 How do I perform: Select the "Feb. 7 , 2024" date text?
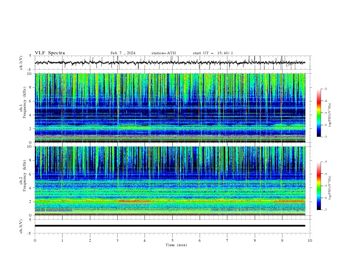click(123, 53)
